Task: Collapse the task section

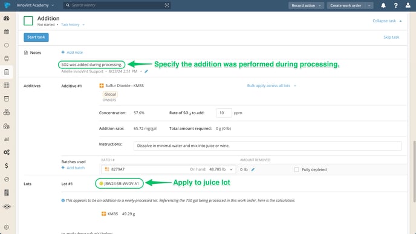Action: pyautogui.click(x=387, y=21)
